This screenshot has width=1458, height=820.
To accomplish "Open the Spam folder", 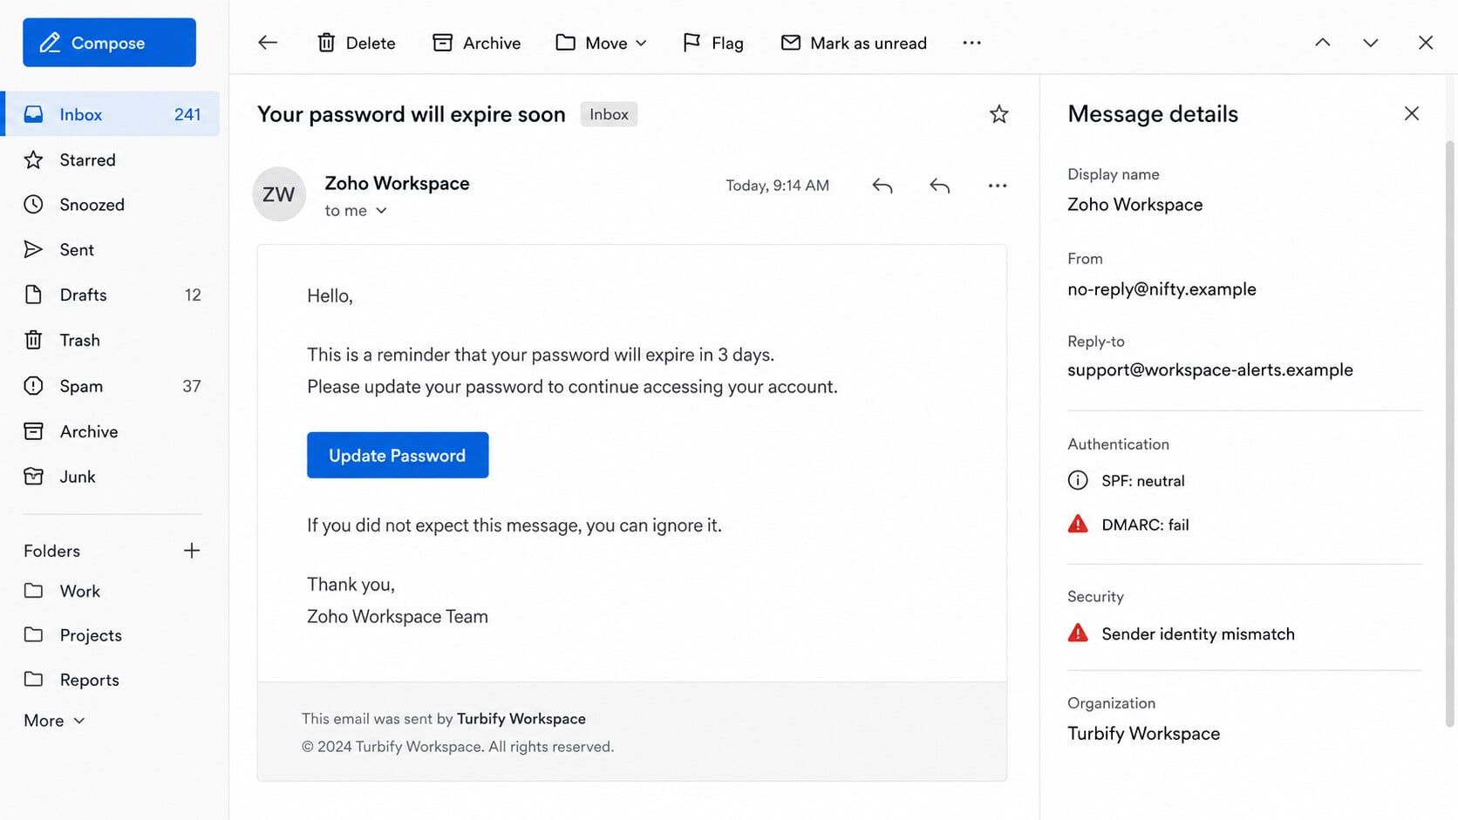I will point(112,386).
